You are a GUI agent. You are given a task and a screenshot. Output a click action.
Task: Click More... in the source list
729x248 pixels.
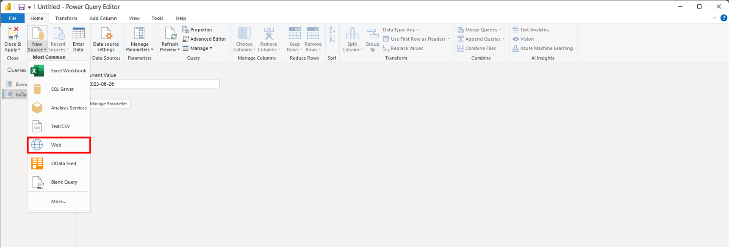(59, 202)
